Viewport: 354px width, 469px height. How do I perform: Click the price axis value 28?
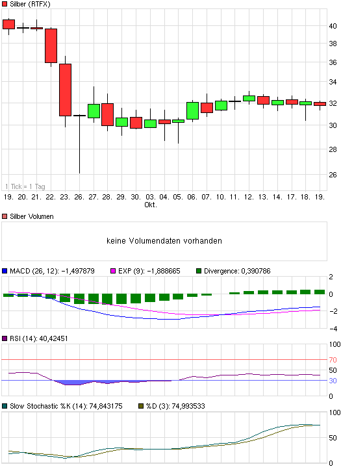pyautogui.click(x=333, y=149)
